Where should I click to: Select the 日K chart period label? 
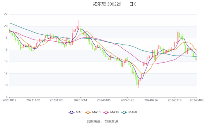click(132, 4)
